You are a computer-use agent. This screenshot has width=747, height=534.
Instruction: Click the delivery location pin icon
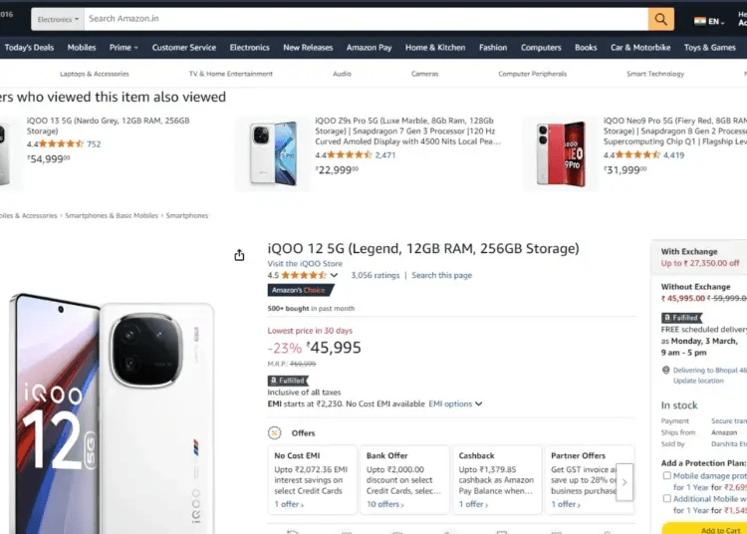click(x=664, y=370)
